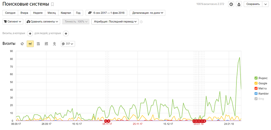This screenshot has height=130, width=271.
Task: Click the Rambler blue legend swatch
Action: click(x=256, y=94)
